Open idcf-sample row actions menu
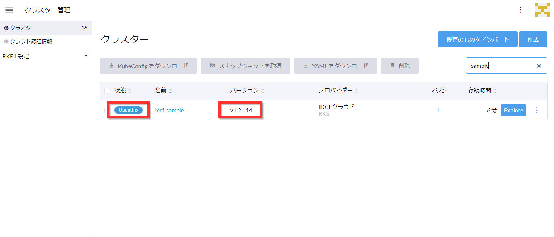The image size is (554, 237). (x=537, y=110)
